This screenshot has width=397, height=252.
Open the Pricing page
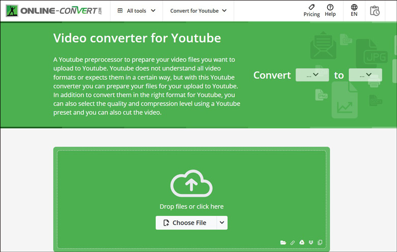coord(311,11)
